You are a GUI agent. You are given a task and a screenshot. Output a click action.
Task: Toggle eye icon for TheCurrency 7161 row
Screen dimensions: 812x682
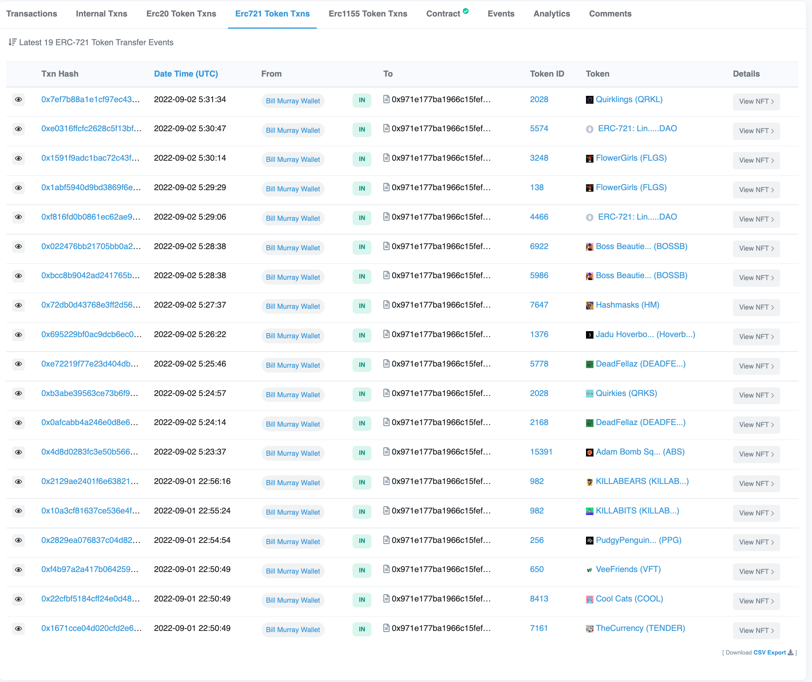(x=18, y=629)
